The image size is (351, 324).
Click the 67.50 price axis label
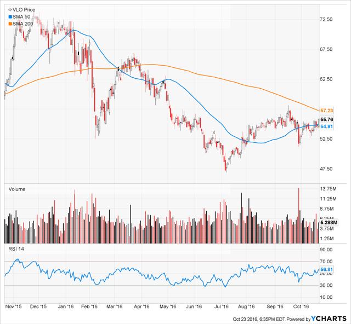click(x=326, y=49)
